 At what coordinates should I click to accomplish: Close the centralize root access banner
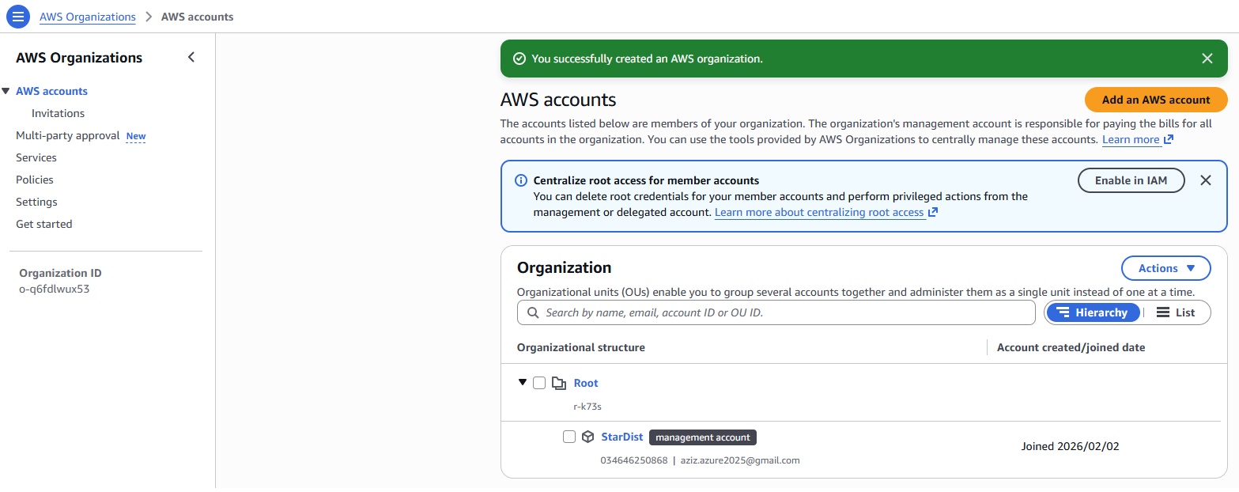pyautogui.click(x=1205, y=180)
